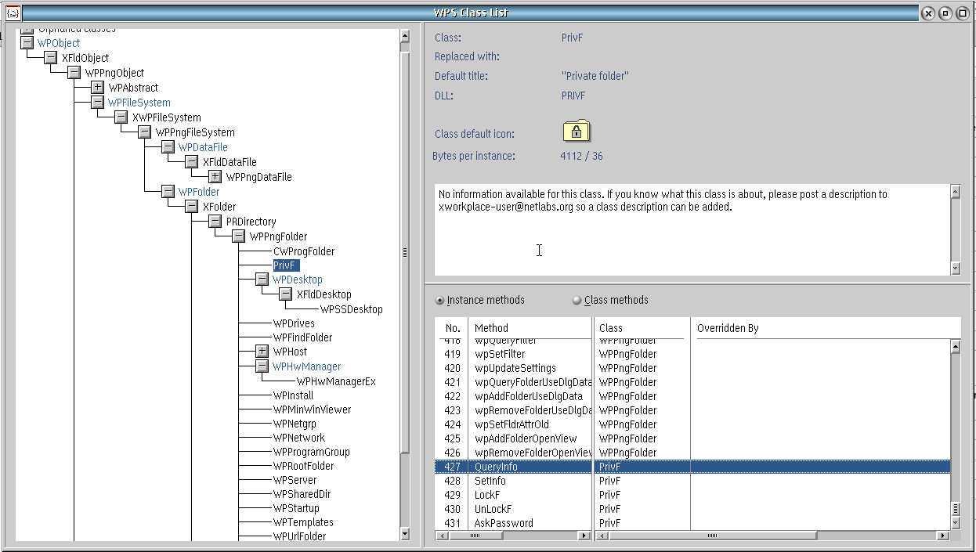Expand the WPHost node
The height and width of the screenshot is (552, 976).
[262, 352]
